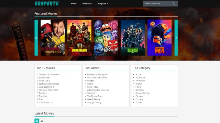Viewport: 220px width, 123px height.
Task: Click the Featured Movies heading
Action: click(46, 14)
